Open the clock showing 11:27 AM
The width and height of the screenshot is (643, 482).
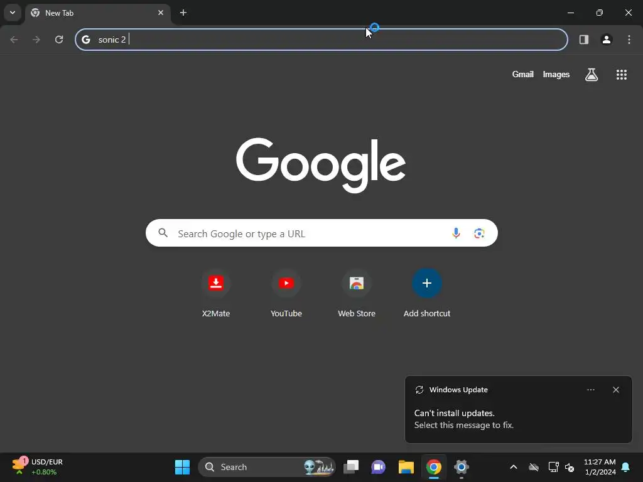point(600,467)
